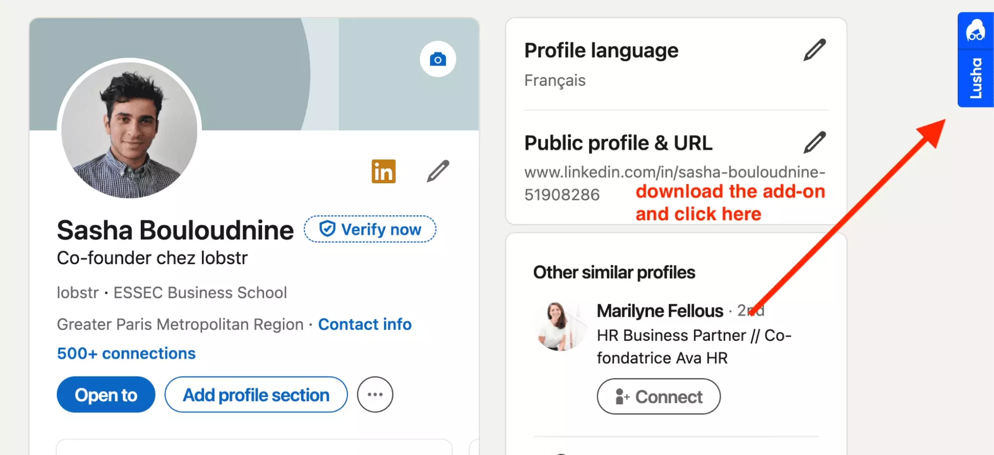
Task: Open the Lusha owl extension icon
Action: coord(975,31)
